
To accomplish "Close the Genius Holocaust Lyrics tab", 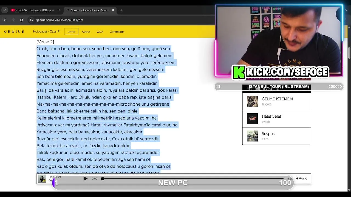I will coord(113,10).
